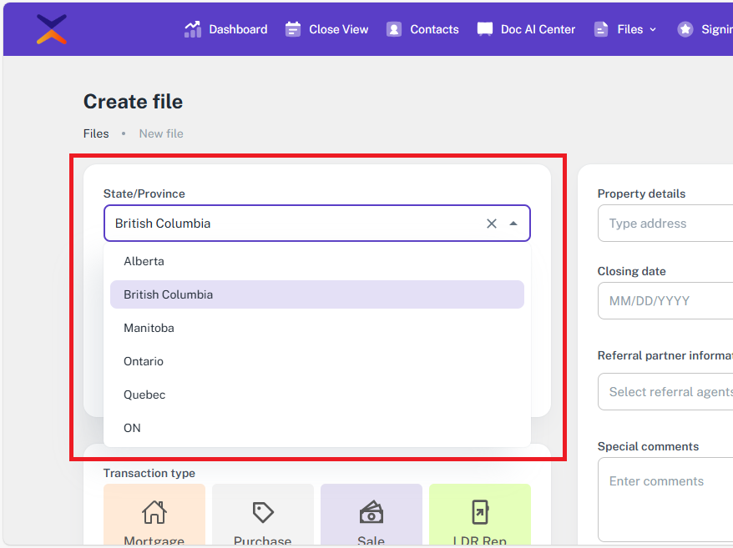Click the Files document icon
This screenshot has width=733, height=548.
click(601, 29)
